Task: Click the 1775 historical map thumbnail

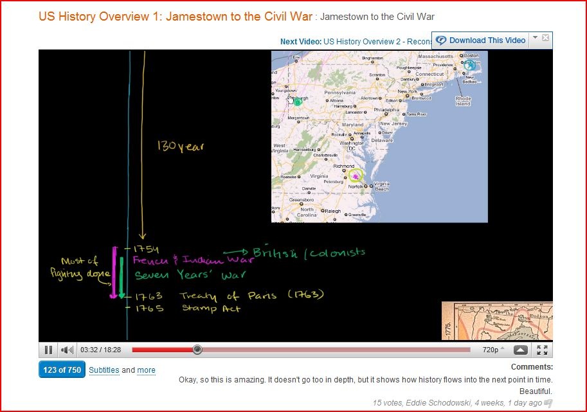Action: pyautogui.click(x=497, y=321)
